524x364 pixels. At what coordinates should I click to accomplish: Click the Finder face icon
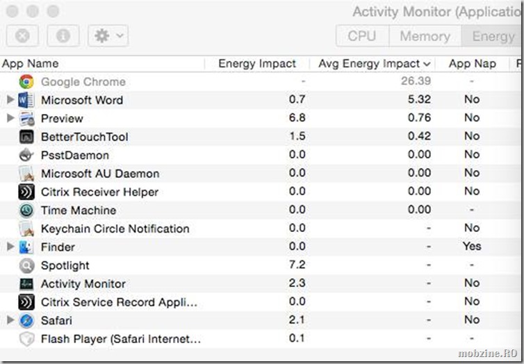(x=26, y=247)
